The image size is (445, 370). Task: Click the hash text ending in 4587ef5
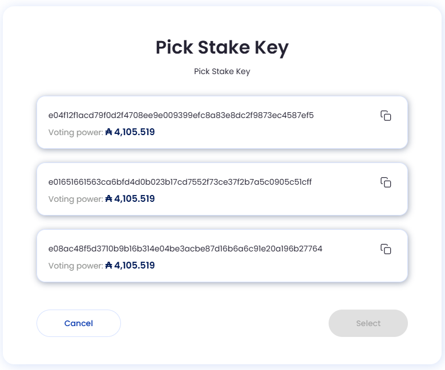point(181,115)
